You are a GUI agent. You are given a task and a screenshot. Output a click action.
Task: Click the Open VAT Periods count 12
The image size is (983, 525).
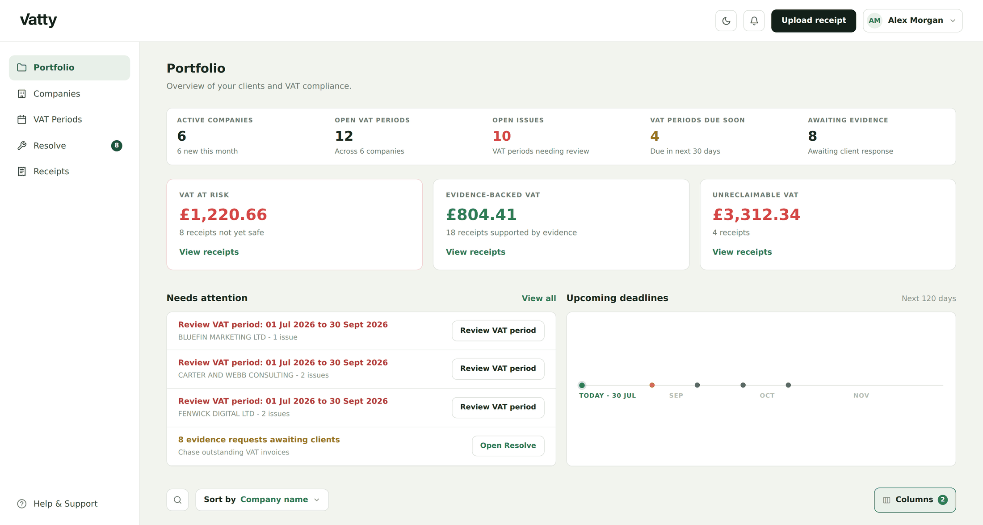[x=344, y=136]
